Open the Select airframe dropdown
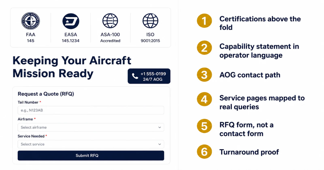 91,127
